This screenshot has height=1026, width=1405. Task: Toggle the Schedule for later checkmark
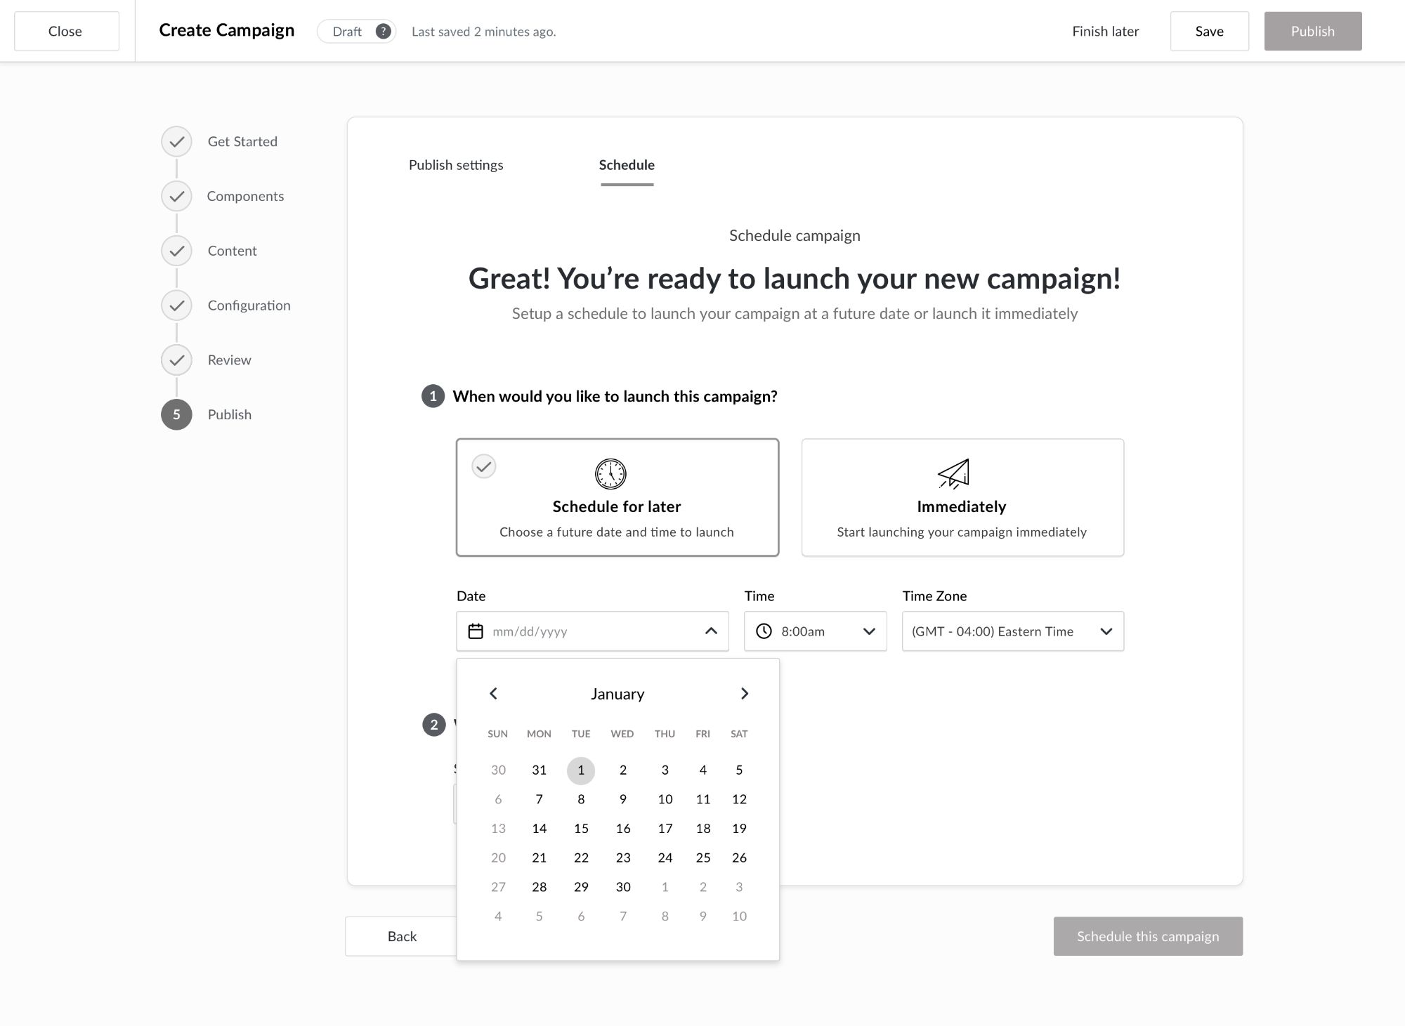click(484, 466)
